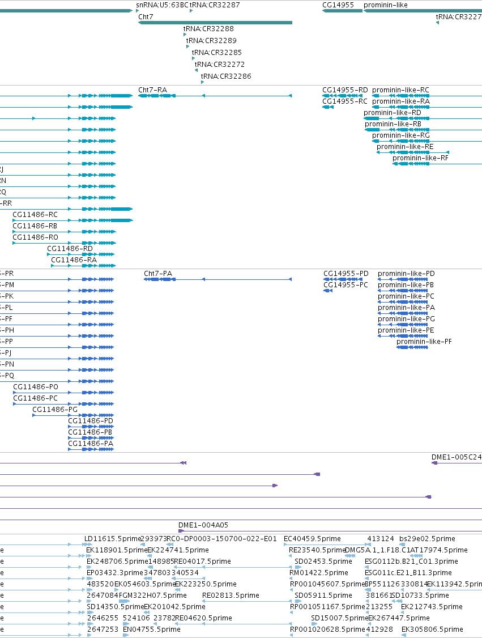Select CG11486-RA transcript label
Viewport: 482px width, 638px height.
pos(74,260)
